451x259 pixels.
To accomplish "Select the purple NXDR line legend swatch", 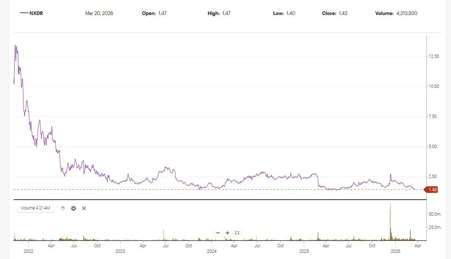I will tap(23, 13).
